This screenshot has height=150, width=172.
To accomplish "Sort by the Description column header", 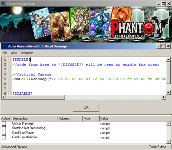I will coord(35,118).
